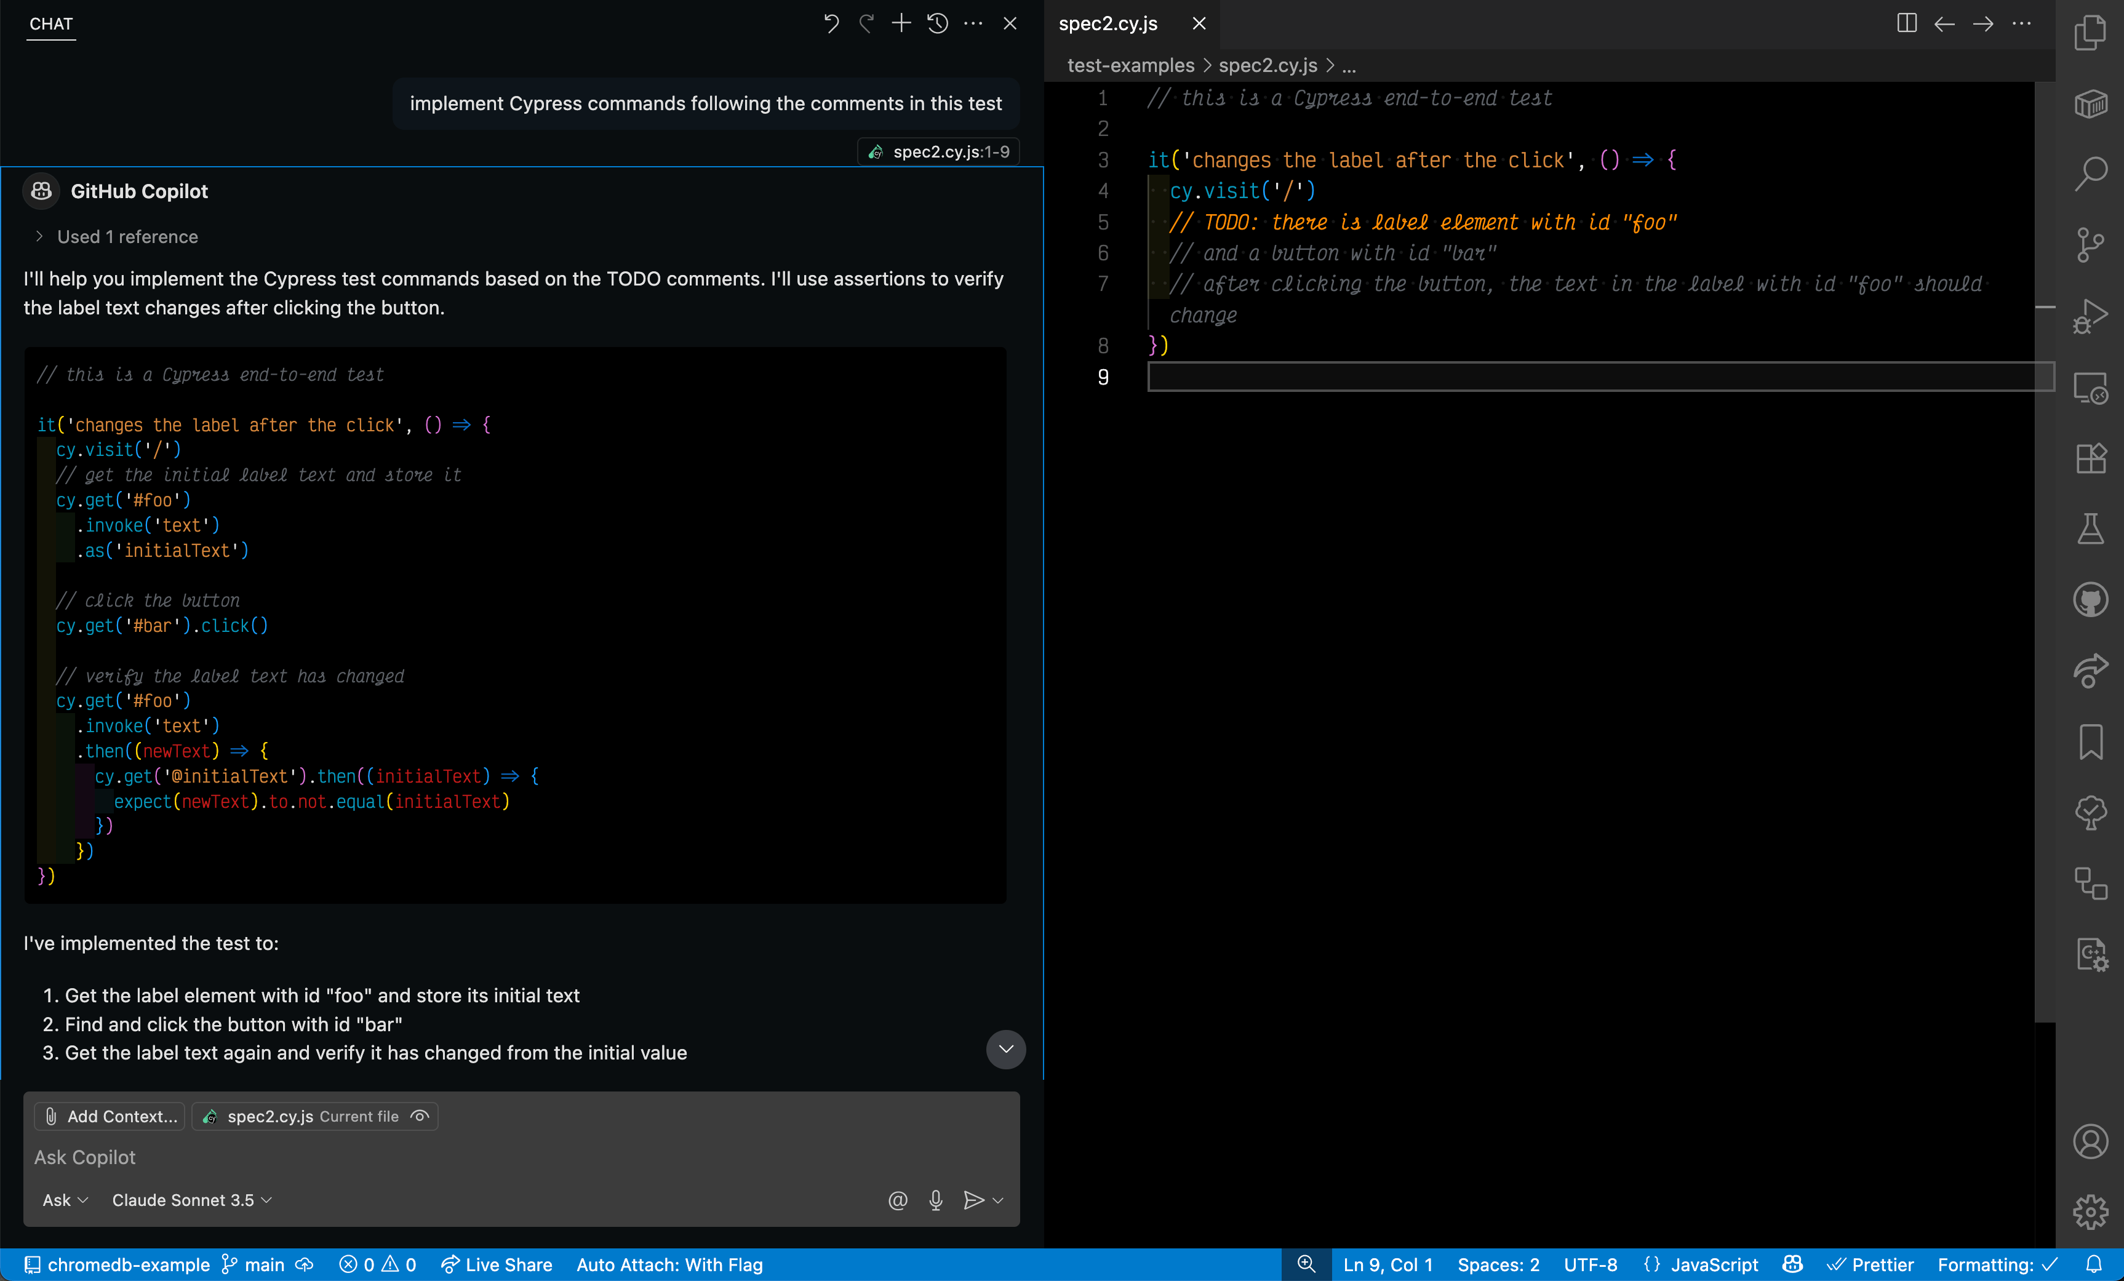The height and width of the screenshot is (1281, 2124).
Task: Click Prettier status item
Action: 1870,1264
